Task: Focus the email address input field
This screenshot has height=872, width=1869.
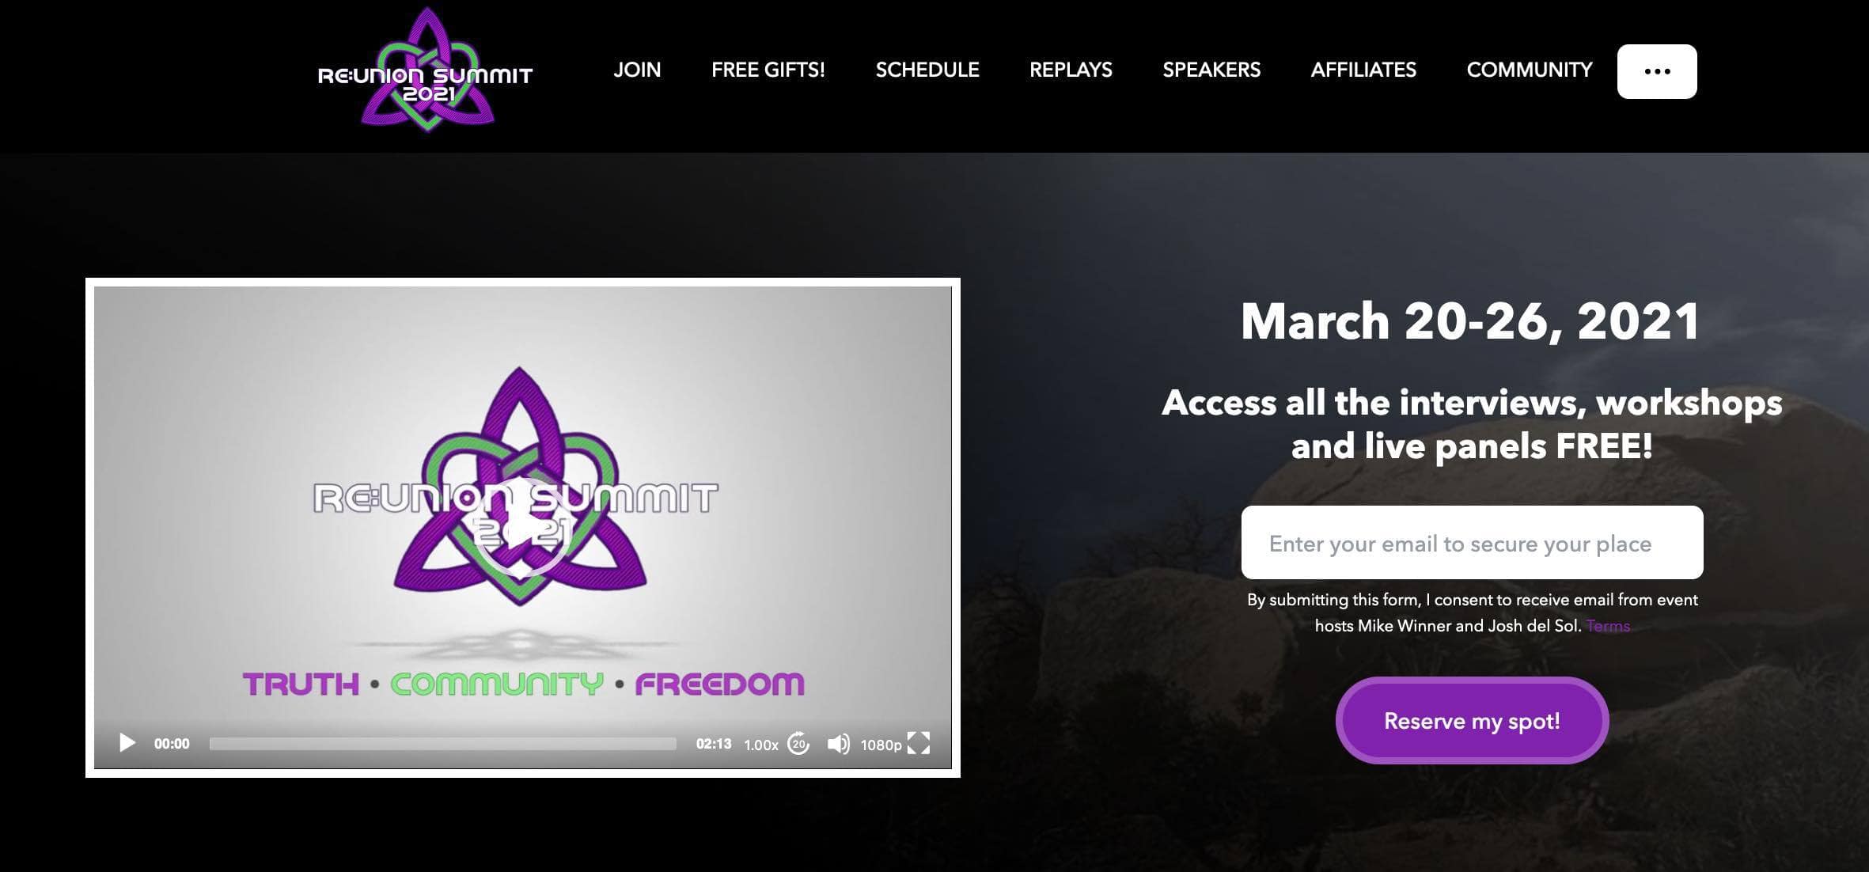Action: (x=1472, y=543)
